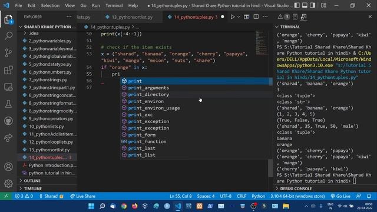Open the Run menu
This screenshot has height=212, width=377.
(x=95, y=5)
